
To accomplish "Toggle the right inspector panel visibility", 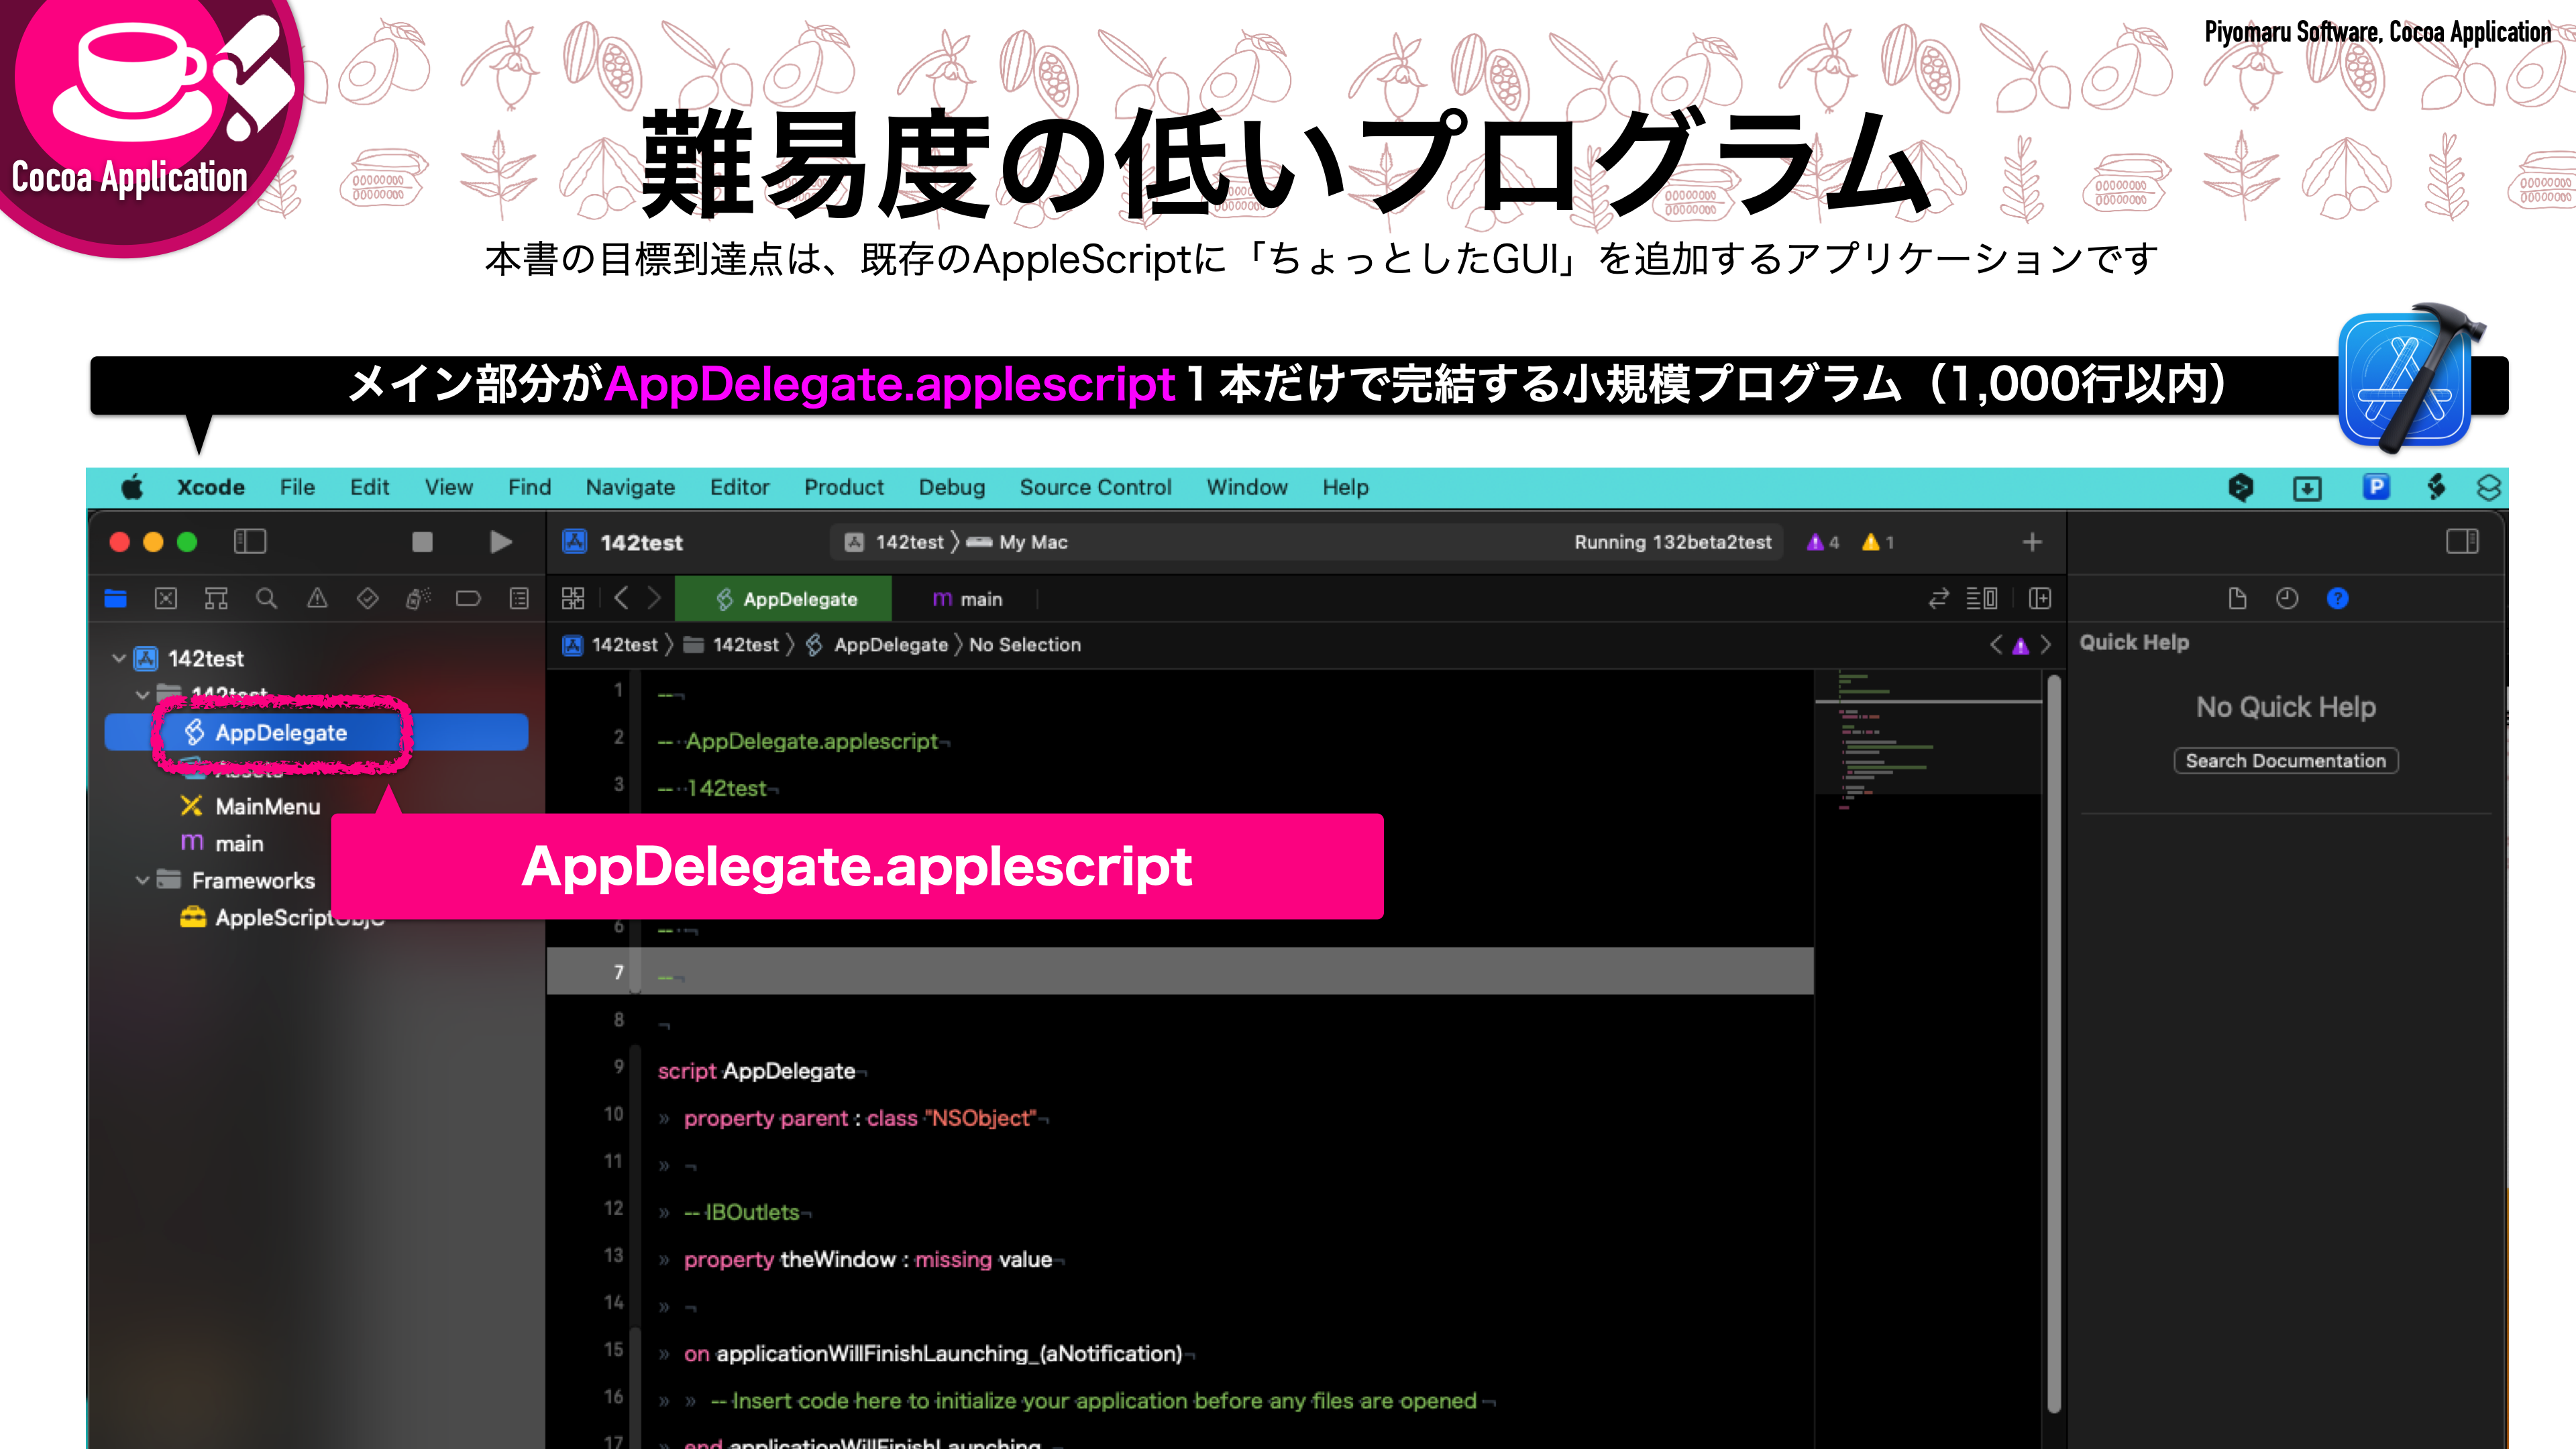I will tap(2464, 541).
